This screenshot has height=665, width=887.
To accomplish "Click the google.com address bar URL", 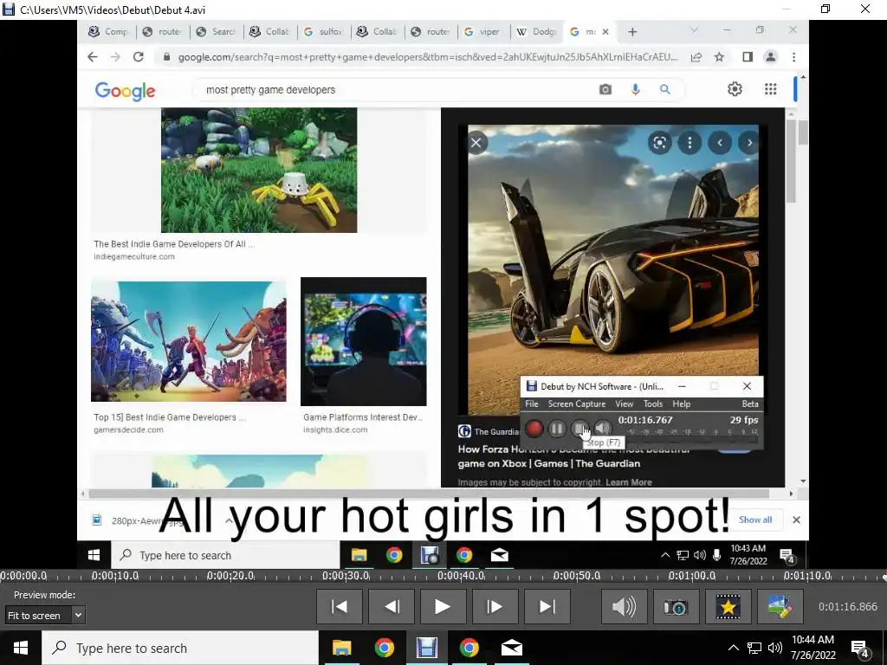I will (x=428, y=56).
